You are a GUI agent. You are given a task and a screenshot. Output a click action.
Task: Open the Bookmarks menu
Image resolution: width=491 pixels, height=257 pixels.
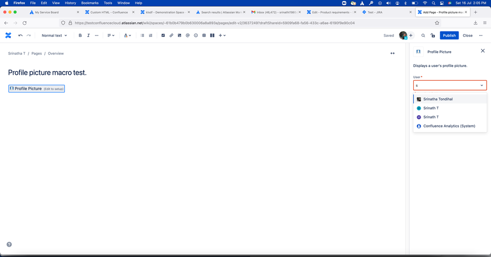pyautogui.click(x=90, y=3)
